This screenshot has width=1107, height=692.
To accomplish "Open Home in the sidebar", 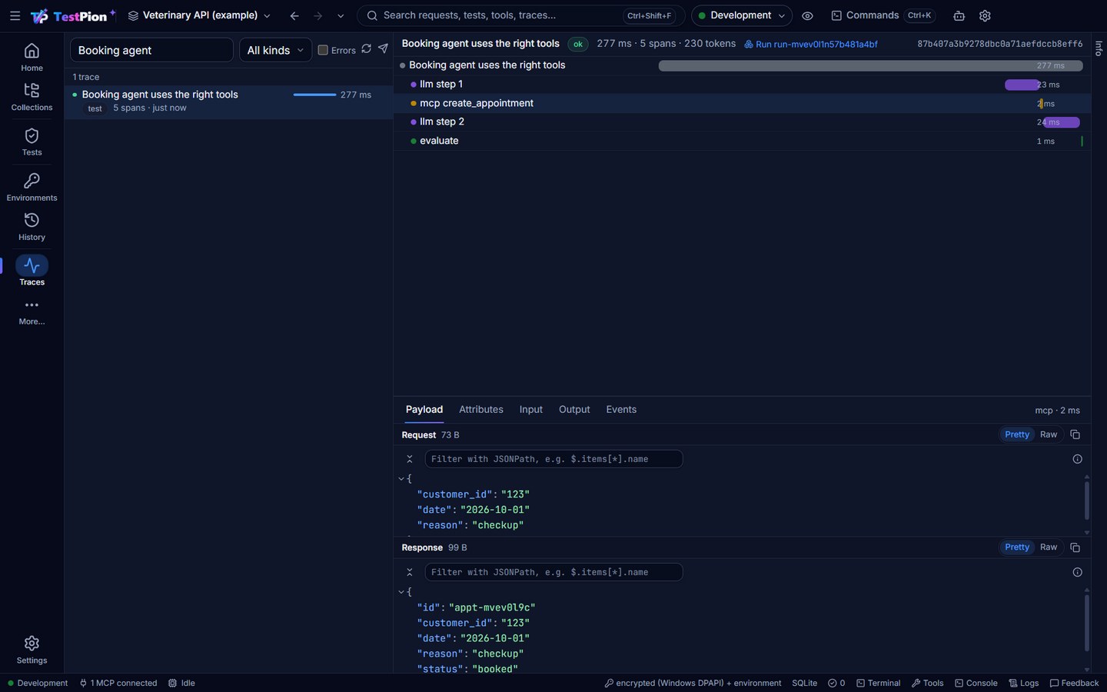I will pos(32,58).
